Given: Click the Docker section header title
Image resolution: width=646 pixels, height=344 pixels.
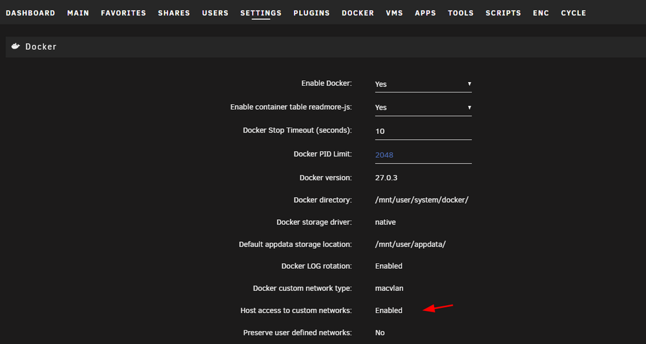Looking at the screenshot, I should point(41,47).
